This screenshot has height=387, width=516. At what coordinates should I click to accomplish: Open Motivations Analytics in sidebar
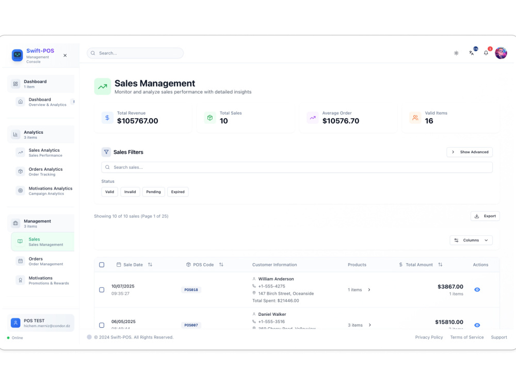(x=43, y=191)
